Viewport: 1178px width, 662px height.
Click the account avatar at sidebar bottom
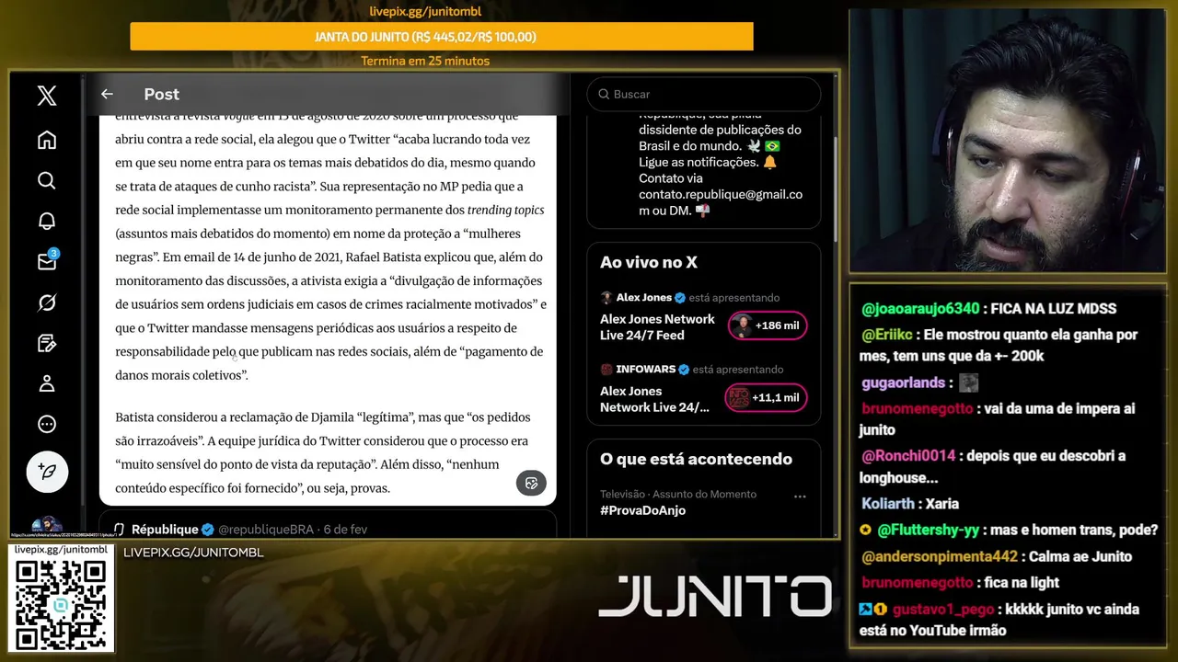tap(47, 527)
